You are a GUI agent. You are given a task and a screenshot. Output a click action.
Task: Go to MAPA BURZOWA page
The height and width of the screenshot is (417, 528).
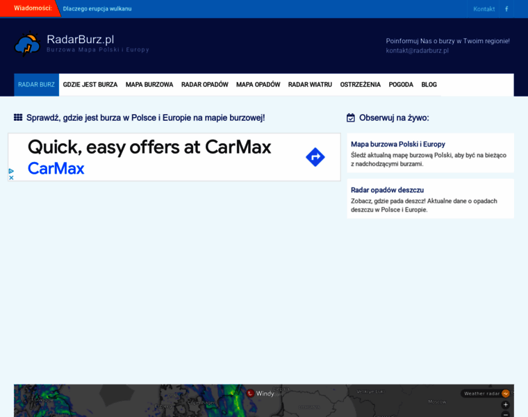[x=149, y=85]
